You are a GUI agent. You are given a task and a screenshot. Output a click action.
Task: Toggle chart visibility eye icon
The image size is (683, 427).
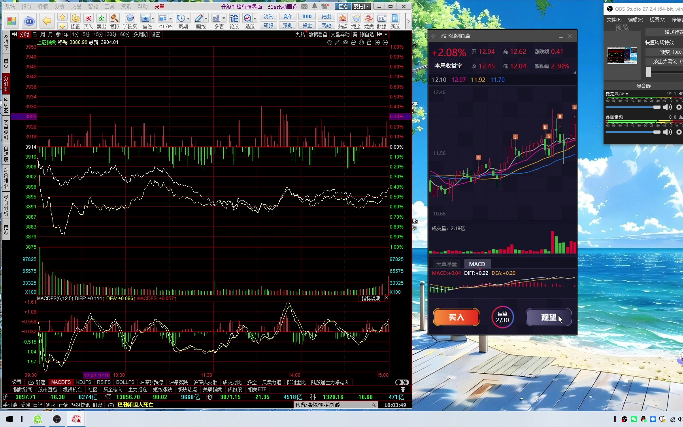click(x=345, y=42)
